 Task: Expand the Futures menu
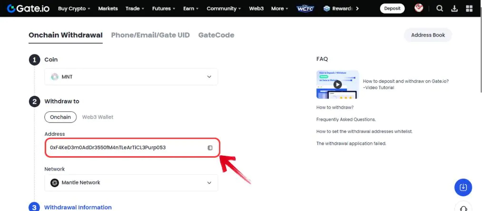[x=164, y=9]
